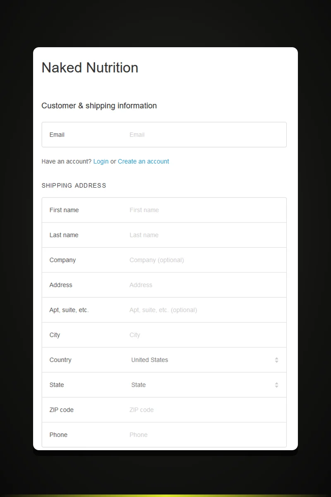Click the Country label

click(60, 360)
